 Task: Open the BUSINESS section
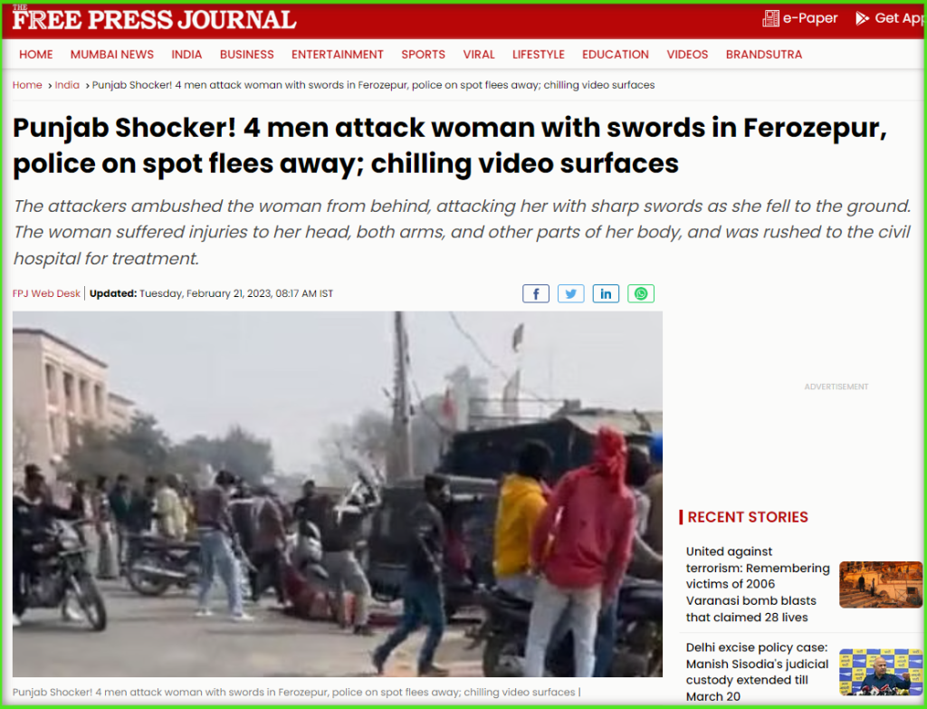[x=247, y=54]
